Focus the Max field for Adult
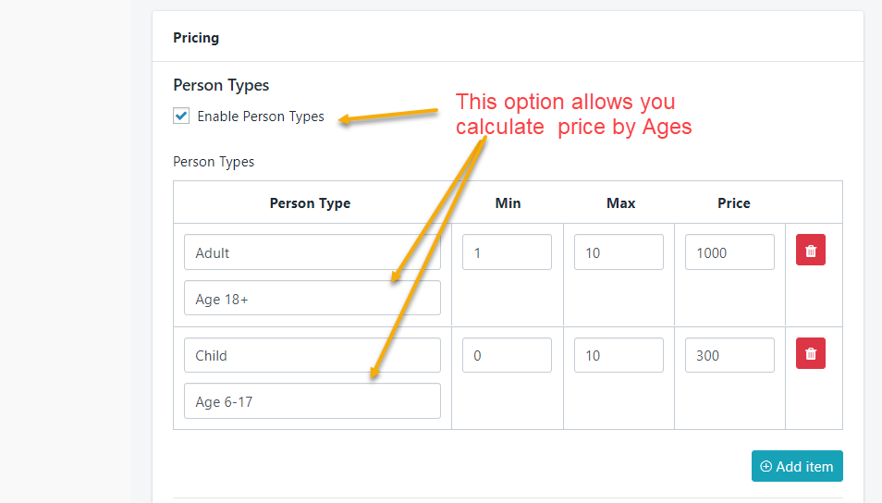Image resolution: width=882 pixels, height=503 pixels. pyautogui.click(x=619, y=252)
